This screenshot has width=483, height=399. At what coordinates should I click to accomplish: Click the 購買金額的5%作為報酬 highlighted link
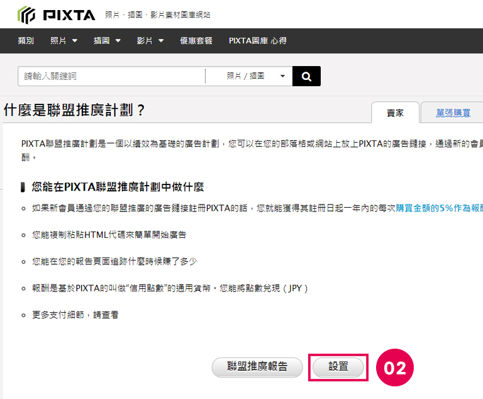pyautogui.click(x=439, y=208)
